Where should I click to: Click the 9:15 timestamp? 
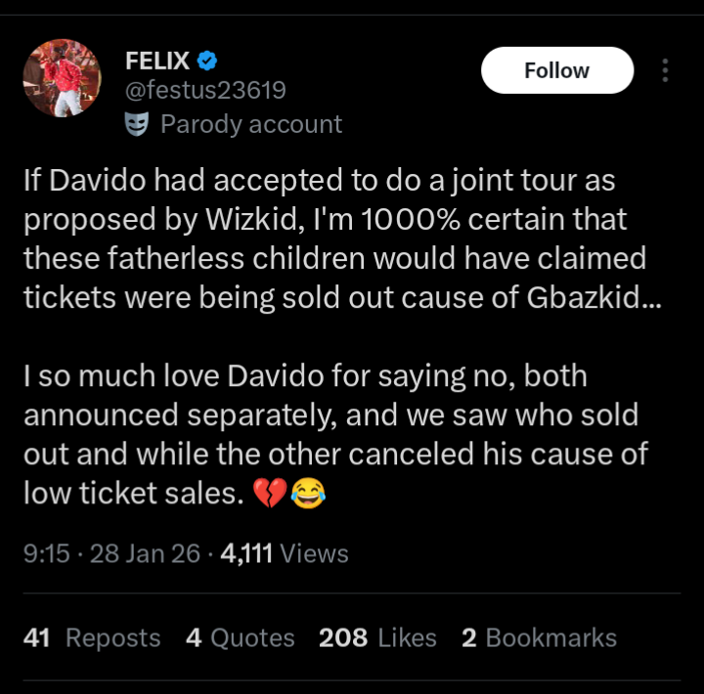coord(46,553)
